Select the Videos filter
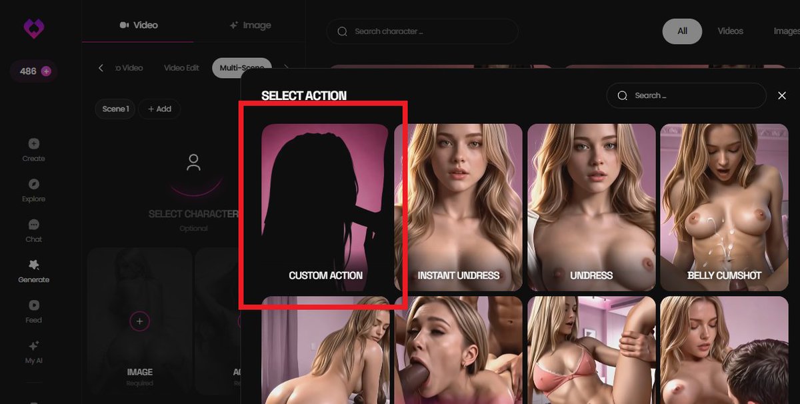This screenshot has width=800, height=404. (730, 31)
